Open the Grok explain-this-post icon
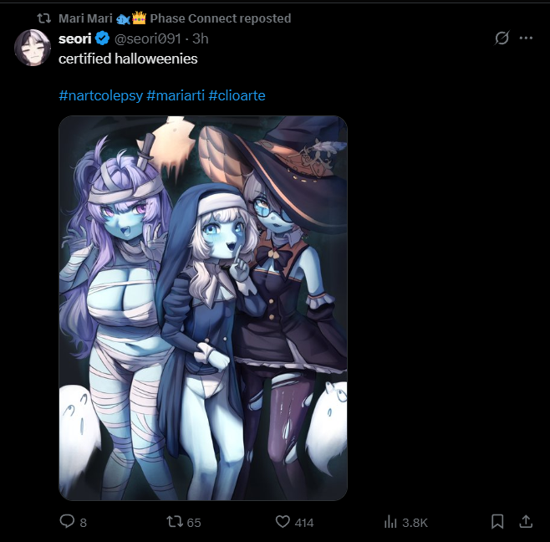Viewport: 550px width, 542px height. (x=502, y=38)
